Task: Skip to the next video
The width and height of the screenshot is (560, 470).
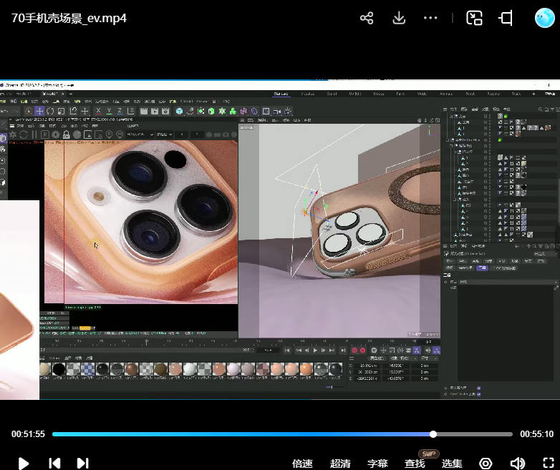Action: [x=82, y=463]
